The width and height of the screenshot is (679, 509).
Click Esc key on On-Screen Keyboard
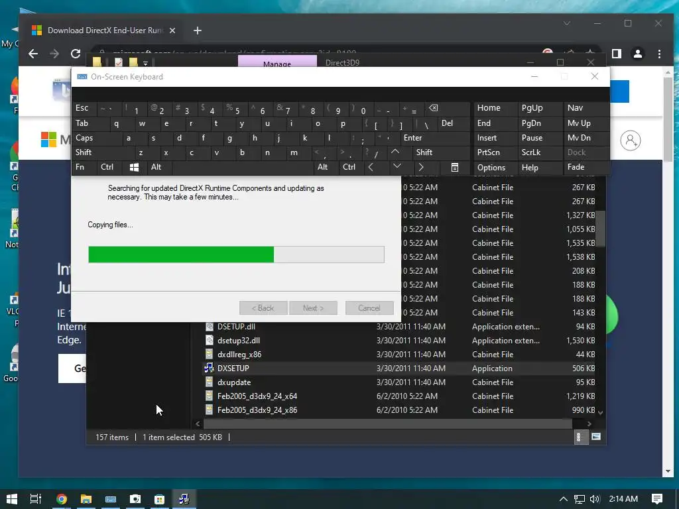click(x=84, y=108)
